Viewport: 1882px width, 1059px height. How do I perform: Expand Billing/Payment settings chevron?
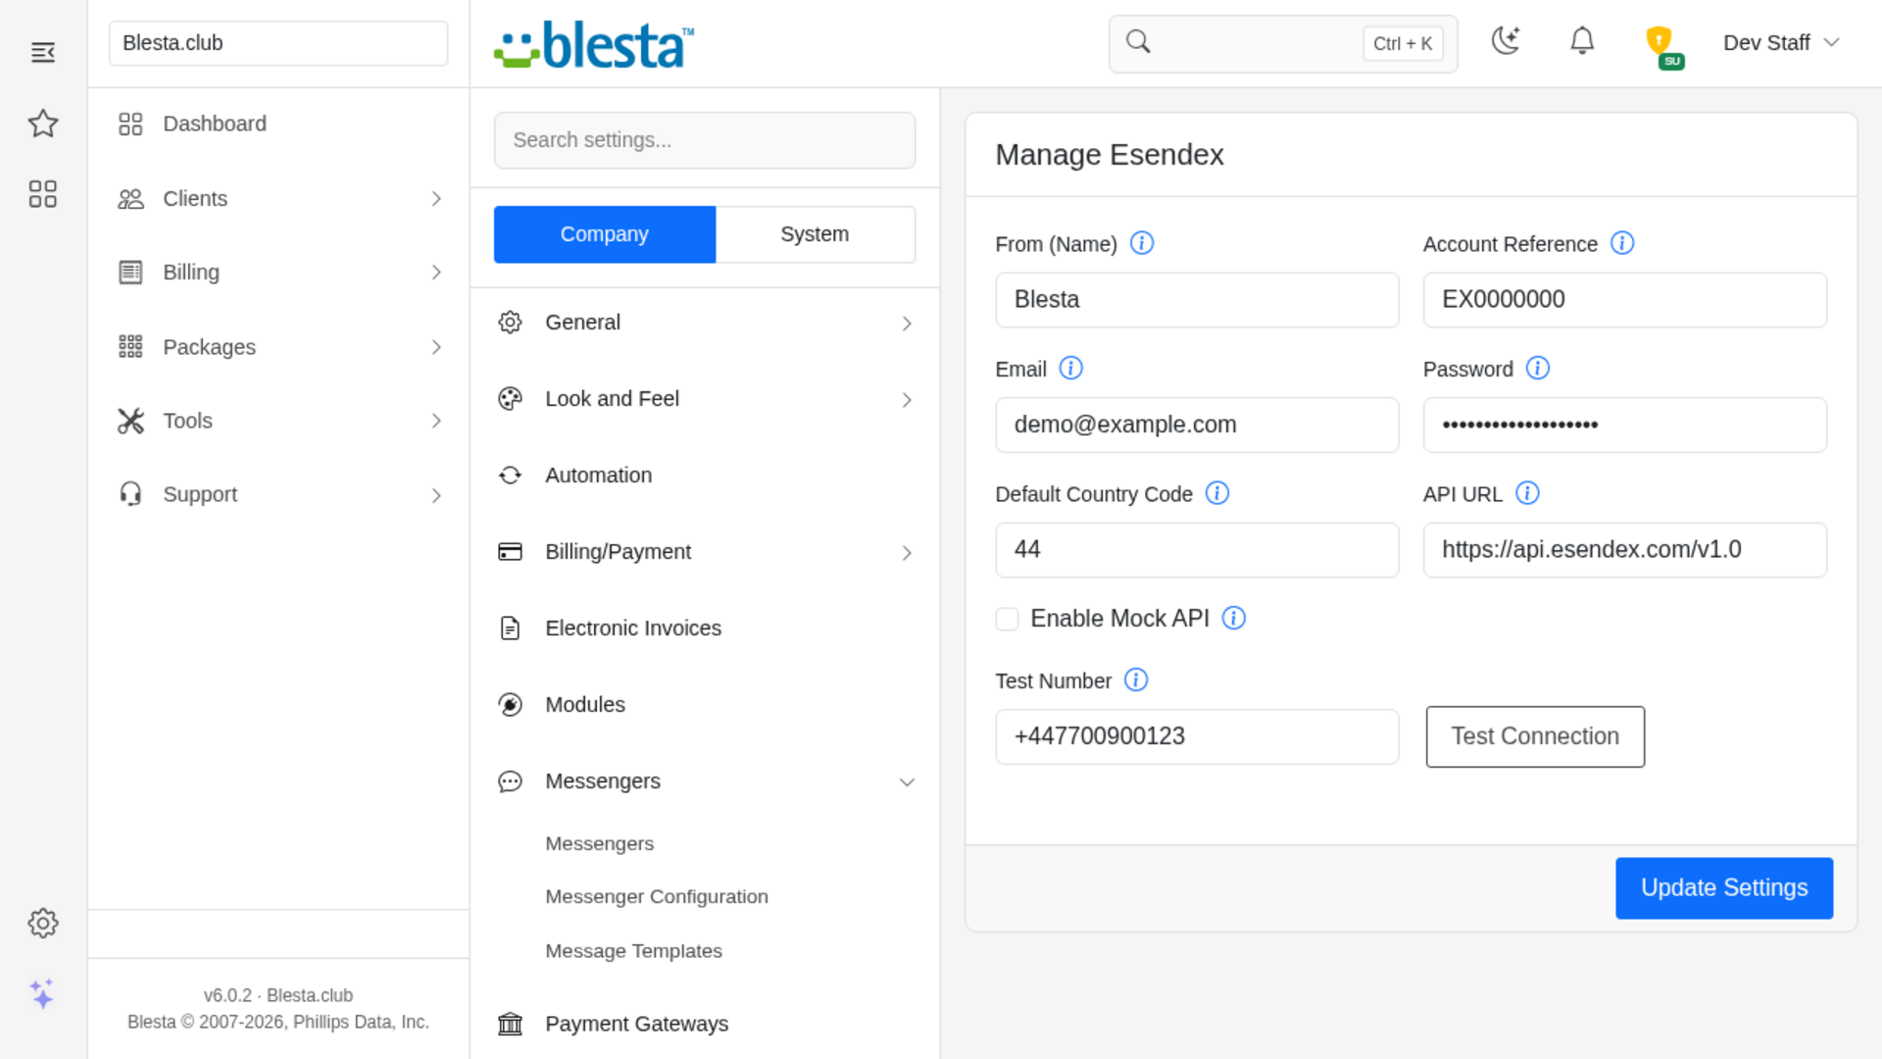click(907, 553)
